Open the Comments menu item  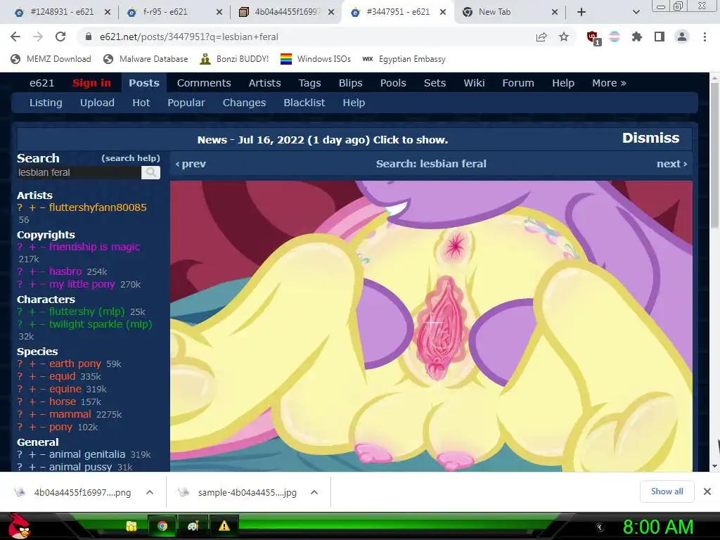[204, 83]
